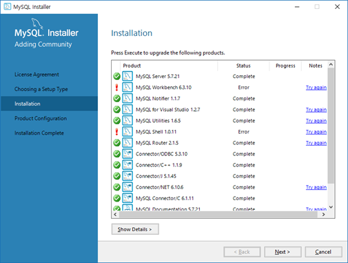Image resolution: width=348 pixels, height=263 pixels.
Task: Open the License Agreement step
Action: (37, 75)
